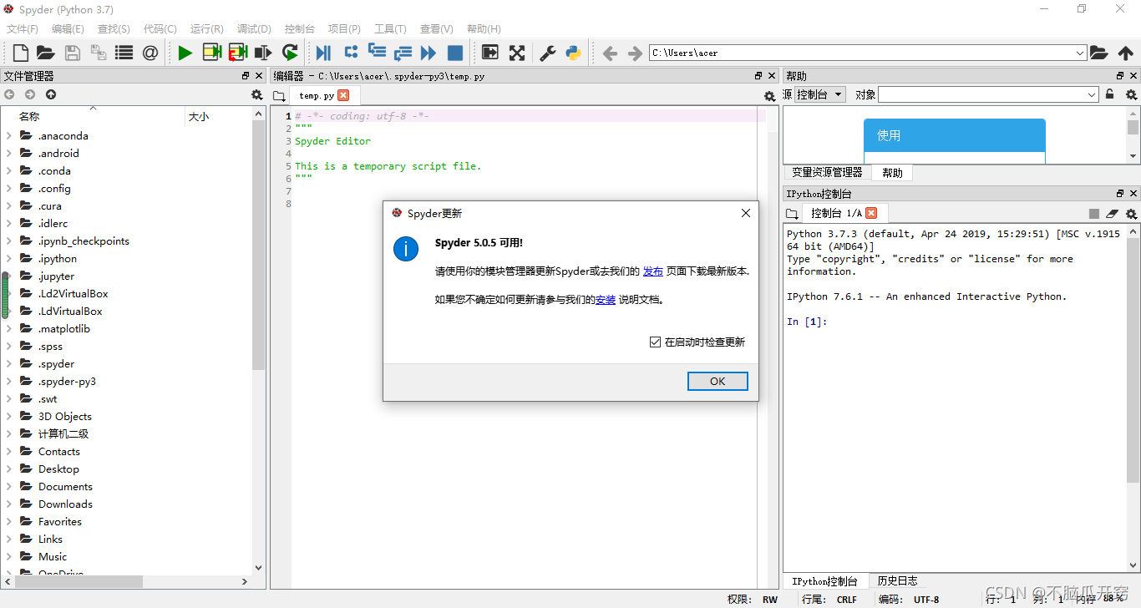
Task: Switch to the 变量资源管理器 tab
Action: (x=827, y=172)
